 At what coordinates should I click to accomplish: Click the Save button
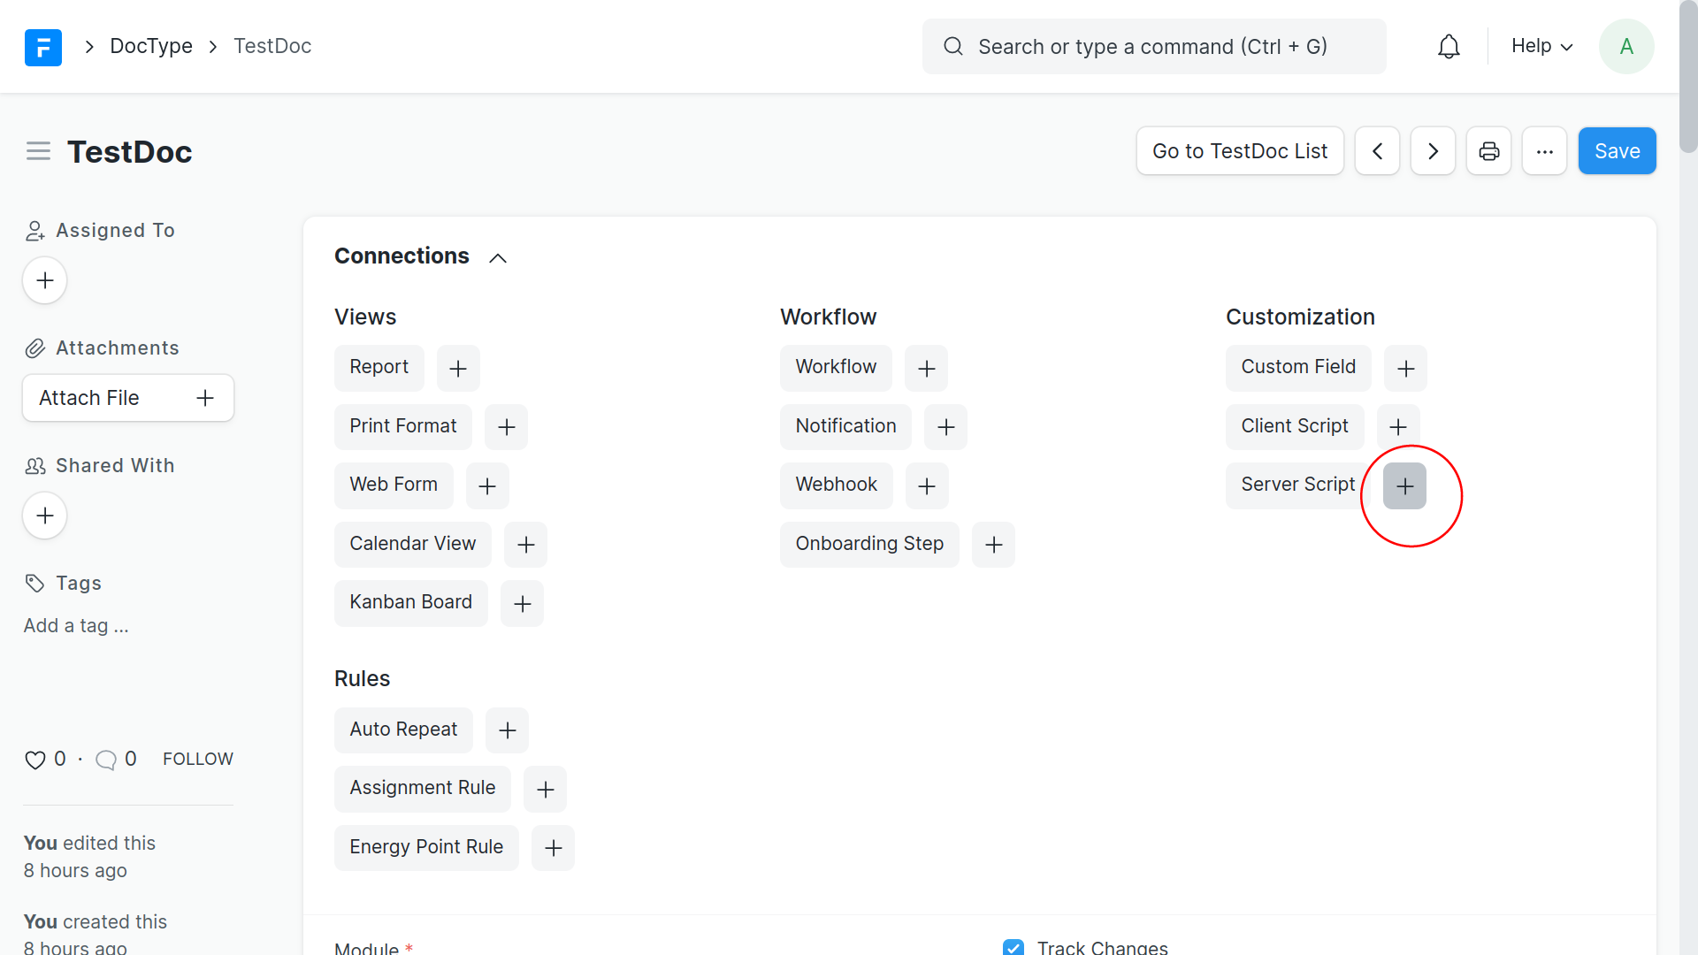click(x=1617, y=151)
